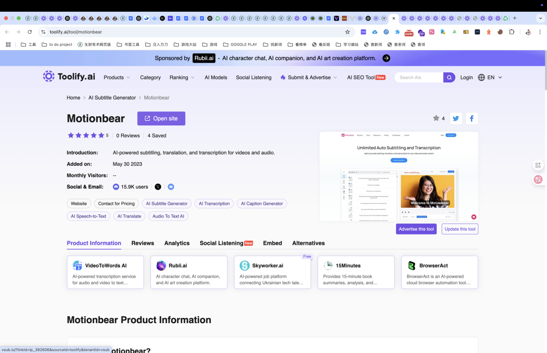The image size is (547, 353).
Task: Select the Product Information tab
Action: click(x=94, y=243)
